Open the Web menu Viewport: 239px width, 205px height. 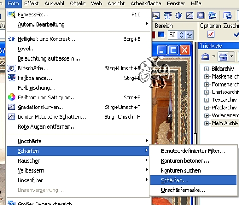tap(97, 4)
